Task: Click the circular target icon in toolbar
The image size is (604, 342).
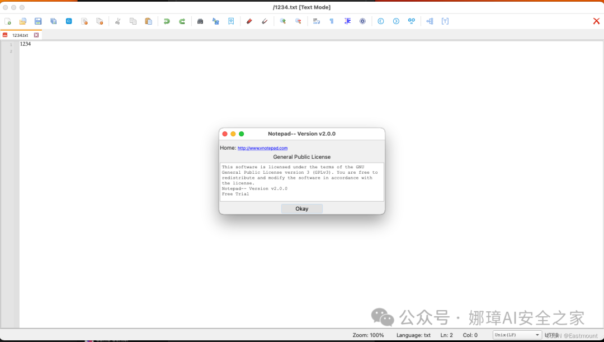Action: coord(362,21)
